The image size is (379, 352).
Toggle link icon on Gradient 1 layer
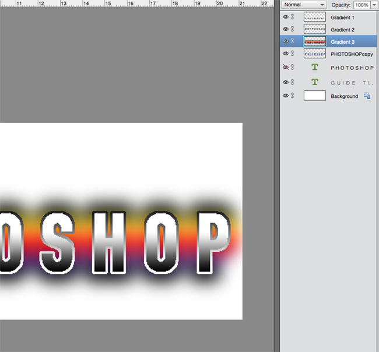coord(293,17)
